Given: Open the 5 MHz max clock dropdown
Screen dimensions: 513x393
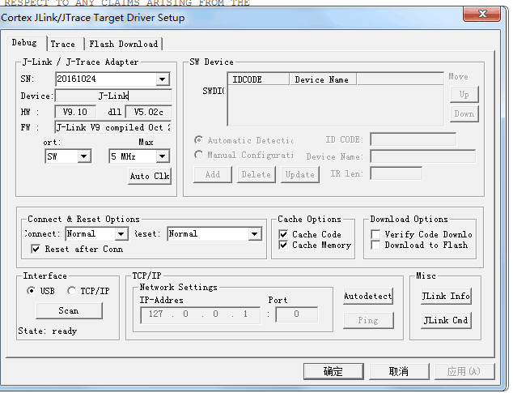Looking at the screenshot, I should pos(163,156).
